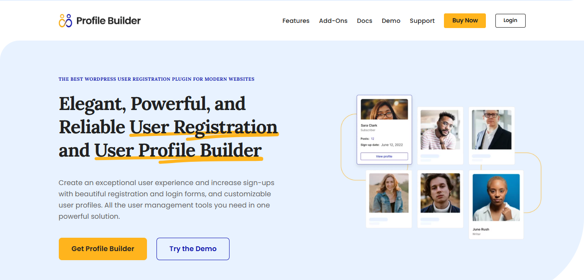Go to the Docs page
Screen dimensions: 584x280
click(x=364, y=21)
